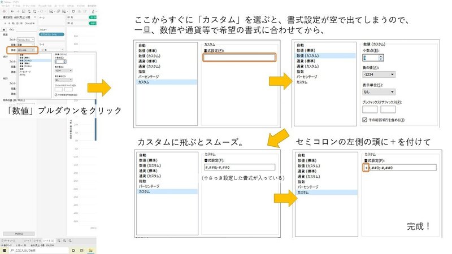
Task: Click the new worksheet icon beside sheet tabs
Action: tap(59, 241)
